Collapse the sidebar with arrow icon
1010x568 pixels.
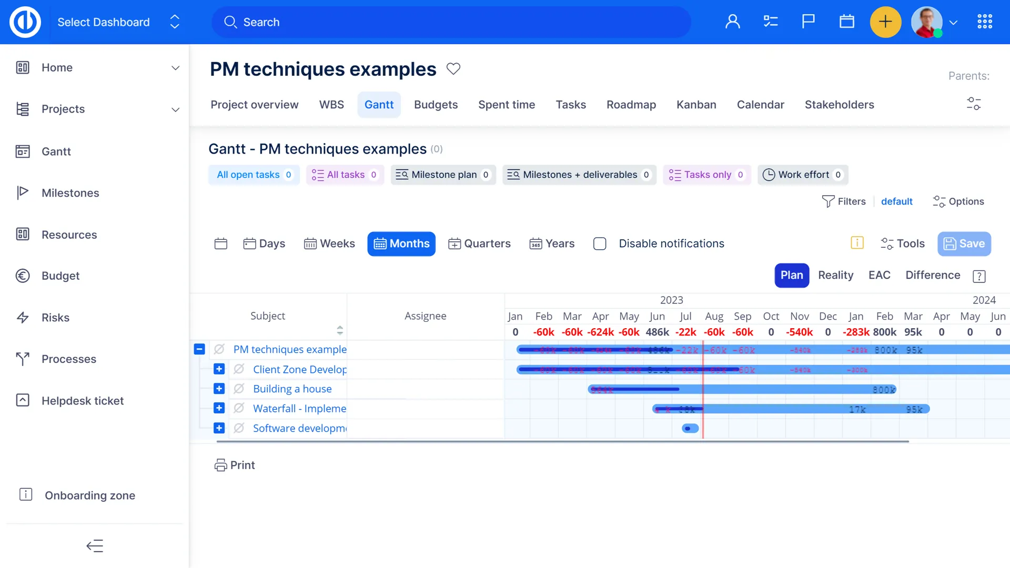pos(95,546)
